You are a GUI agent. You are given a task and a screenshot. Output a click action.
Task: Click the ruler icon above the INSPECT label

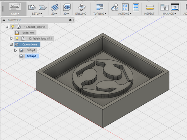[150, 7]
